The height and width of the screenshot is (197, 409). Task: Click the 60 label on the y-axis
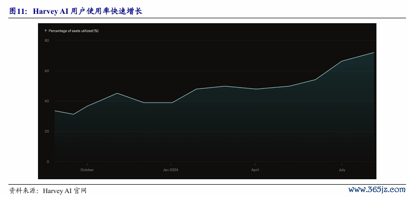(x=47, y=71)
